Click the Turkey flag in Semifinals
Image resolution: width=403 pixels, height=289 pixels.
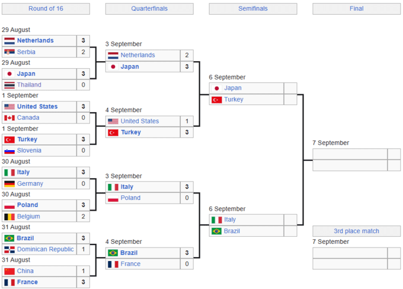pos(216,100)
